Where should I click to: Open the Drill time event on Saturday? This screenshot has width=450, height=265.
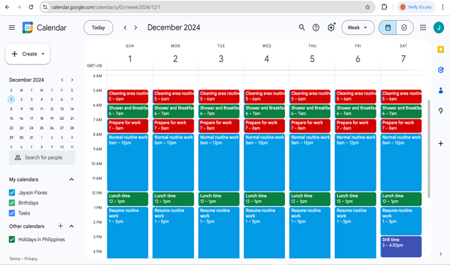(x=401, y=246)
